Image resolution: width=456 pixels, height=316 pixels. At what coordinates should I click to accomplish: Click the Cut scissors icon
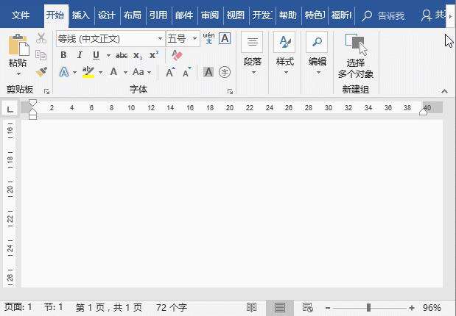[41, 38]
